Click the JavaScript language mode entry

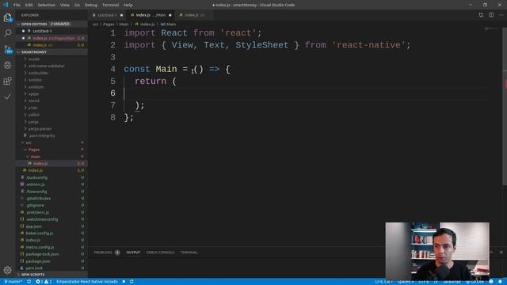(452, 282)
